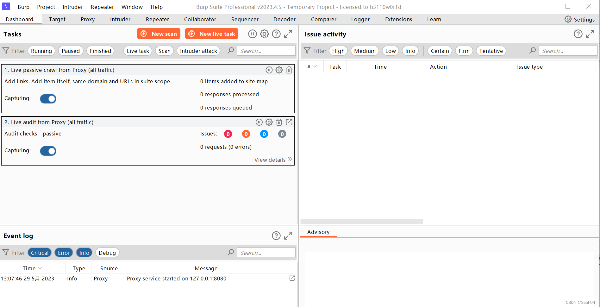The image size is (600, 307).
Task: Open Event log help icon
Action: [276, 235]
